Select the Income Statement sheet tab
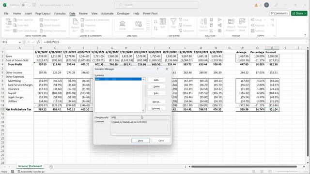The width and height of the screenshot is (310, 174). 30,166
